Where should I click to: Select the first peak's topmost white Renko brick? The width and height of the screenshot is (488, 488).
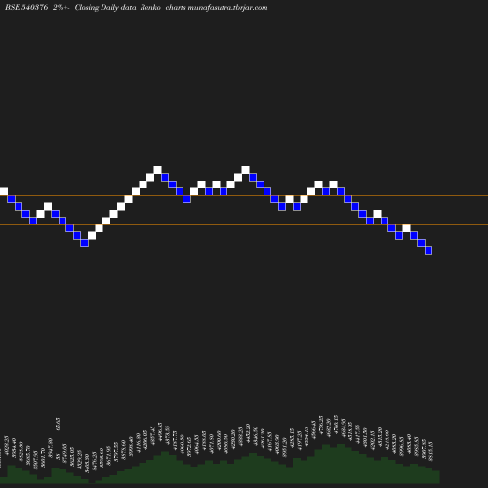[157, 170]
